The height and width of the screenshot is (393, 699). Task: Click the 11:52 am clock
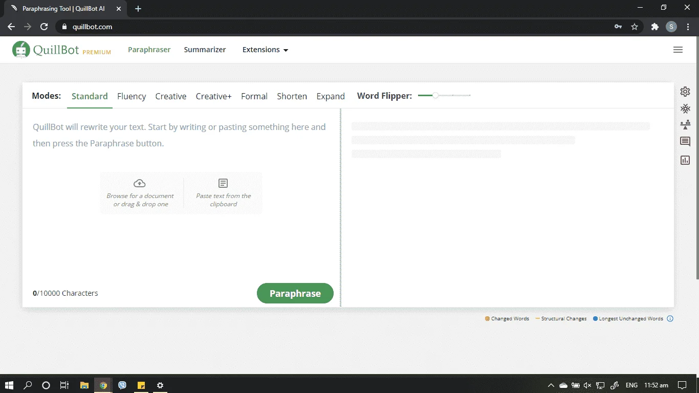(656, 385)
